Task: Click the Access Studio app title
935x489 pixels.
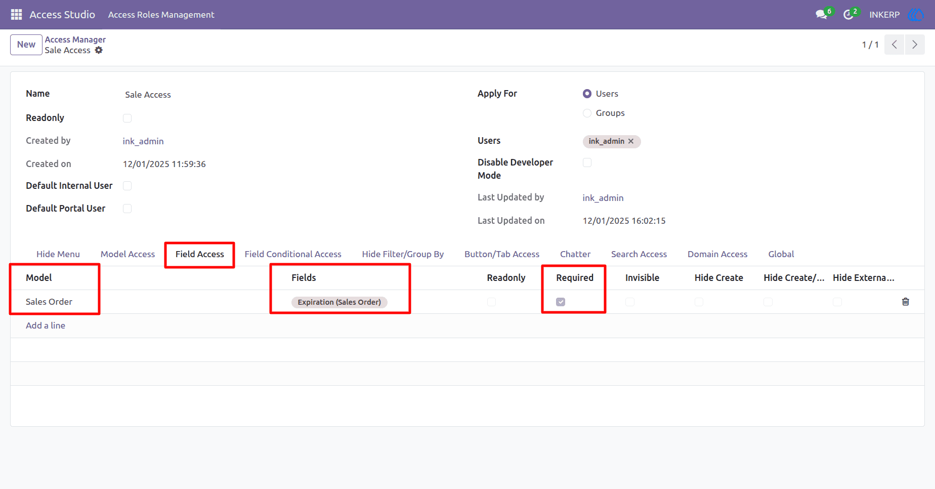Action: (62, 15)
